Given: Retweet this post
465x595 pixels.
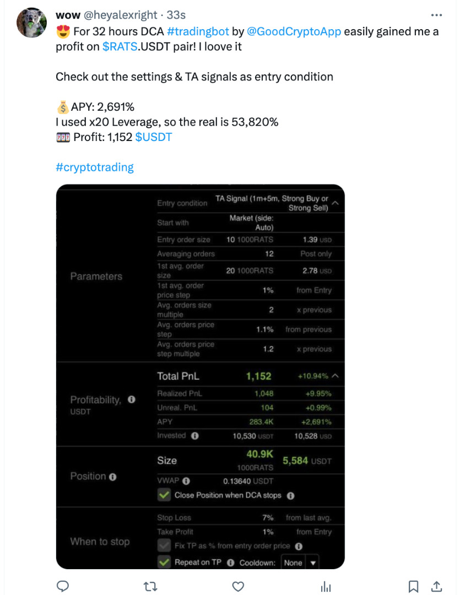Looking at the screenshot, I should coord(150,586).
